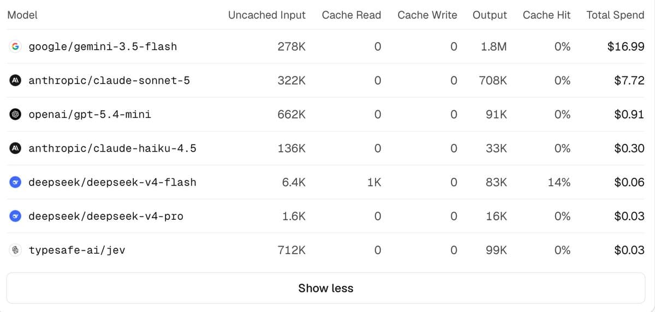Collapse the table with Show less
Viewport: 655px width, 312px height.
click(x=326, y=288)
